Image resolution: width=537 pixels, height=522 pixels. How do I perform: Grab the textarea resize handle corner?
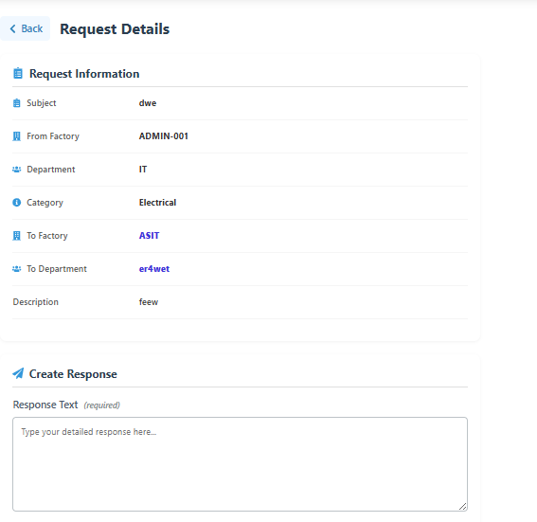tap(463, 506)
